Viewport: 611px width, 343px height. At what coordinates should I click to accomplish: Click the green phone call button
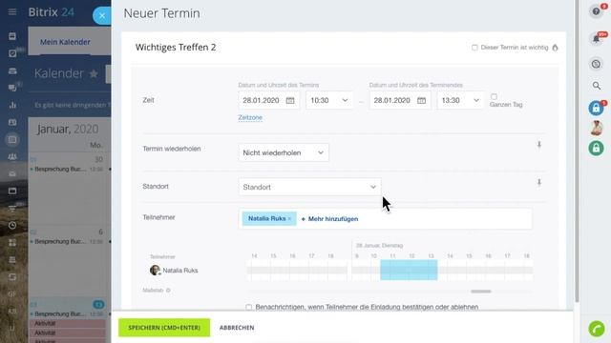(596, 329)
